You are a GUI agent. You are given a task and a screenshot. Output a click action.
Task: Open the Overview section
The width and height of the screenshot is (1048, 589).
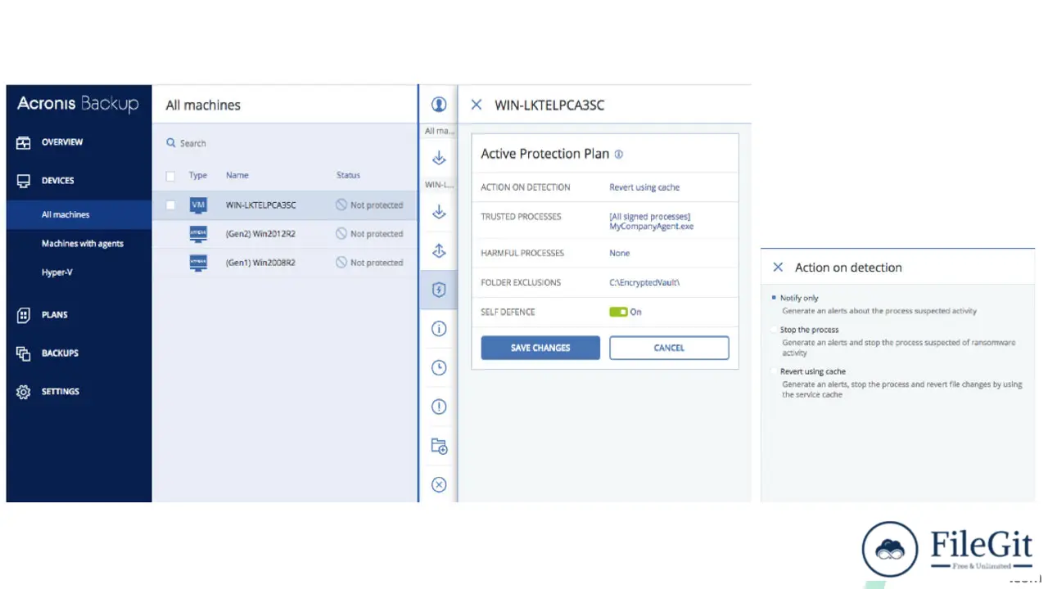pos(62,142)
